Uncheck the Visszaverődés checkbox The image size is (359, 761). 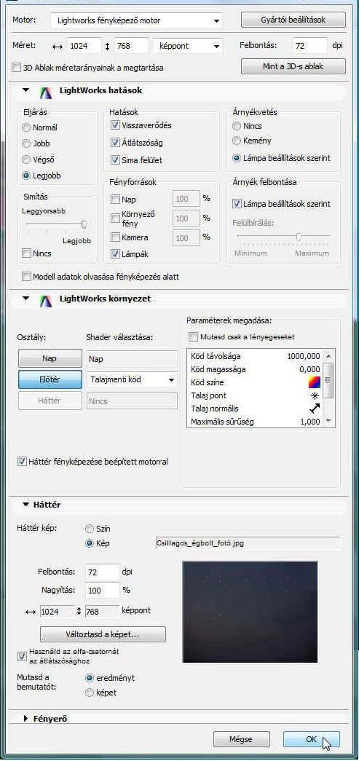pos(115,125)
